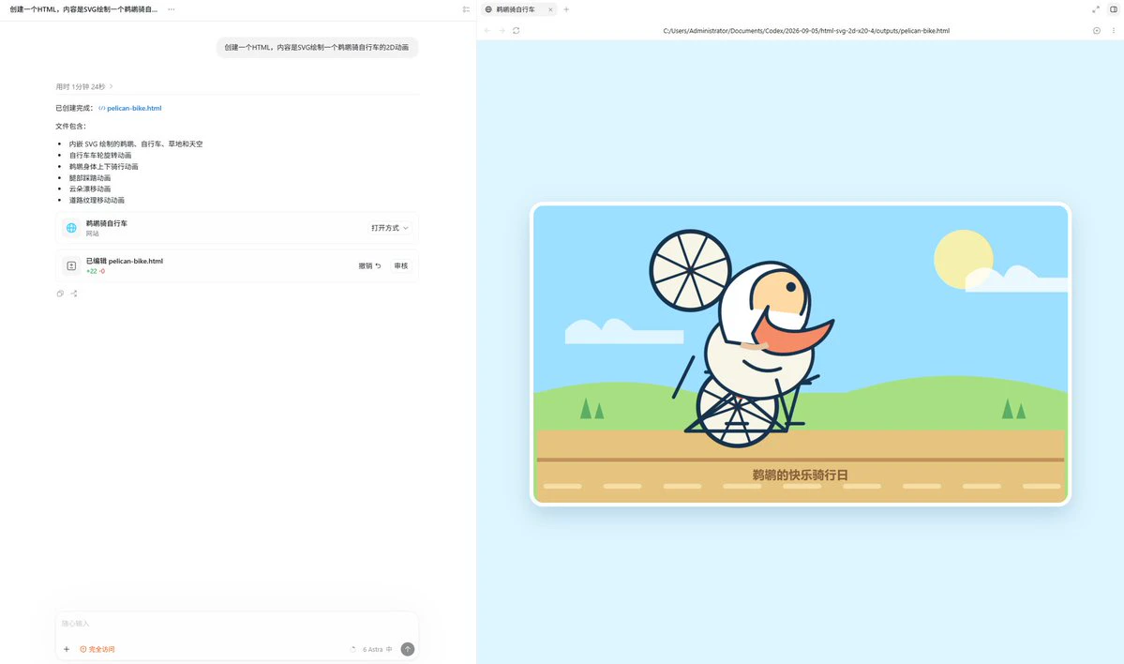
Task: Click the pelican animation in the preview
Action: click(742, 339)
